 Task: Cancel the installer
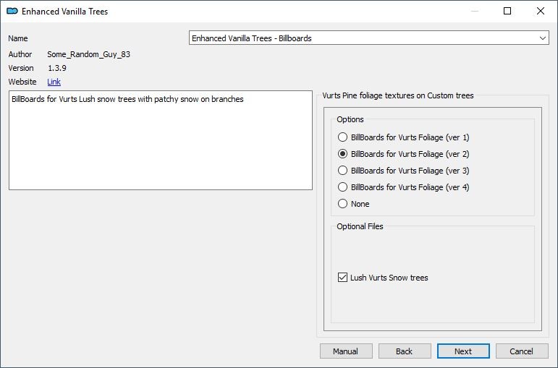tap(522, 351)
